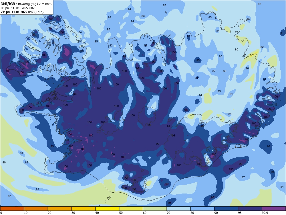Click the 40 label on the colour scale
The width and height of the screenshot is (286, 215).
tap(97, 213)
